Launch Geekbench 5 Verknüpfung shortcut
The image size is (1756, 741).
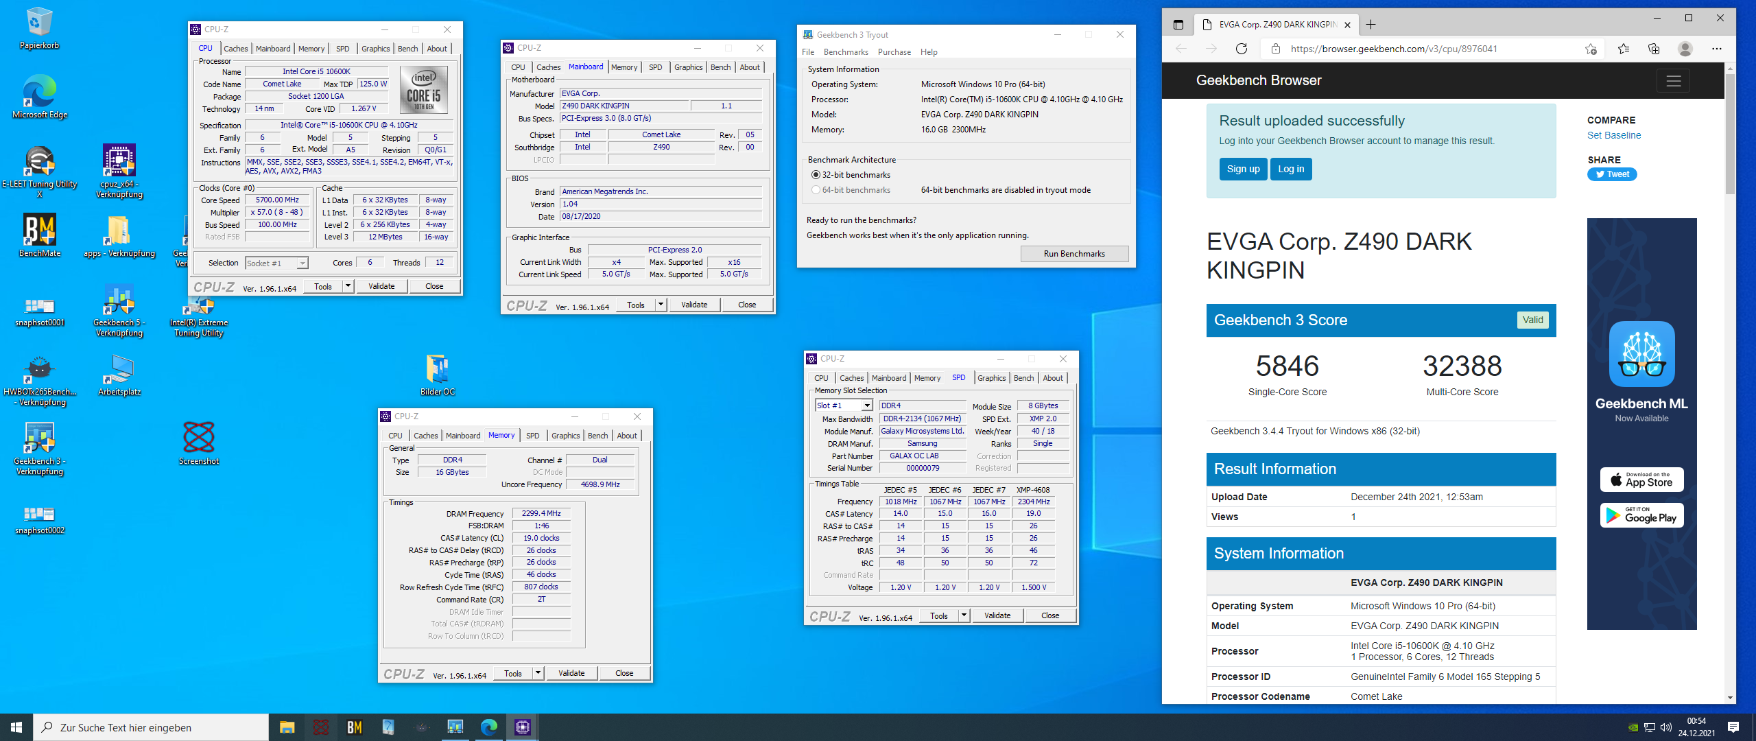point(119,310)
